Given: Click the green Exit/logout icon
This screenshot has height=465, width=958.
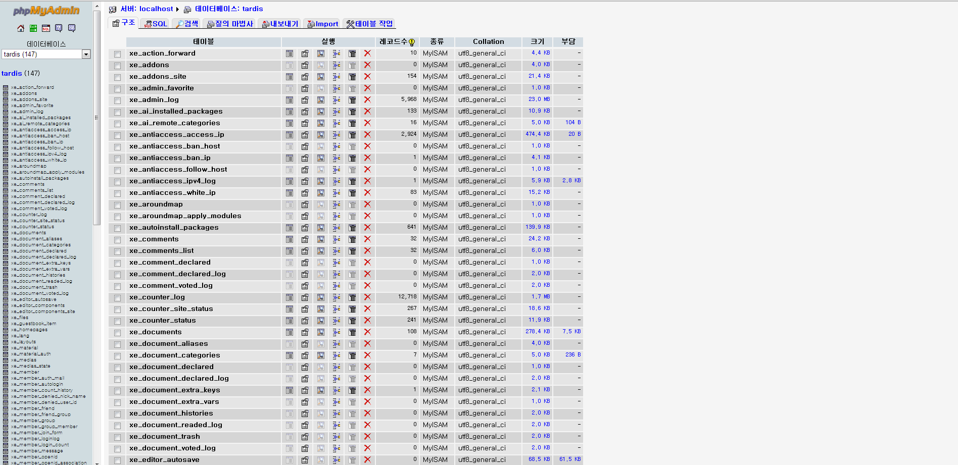Looking at the screenshot, I should coord(33,28).
